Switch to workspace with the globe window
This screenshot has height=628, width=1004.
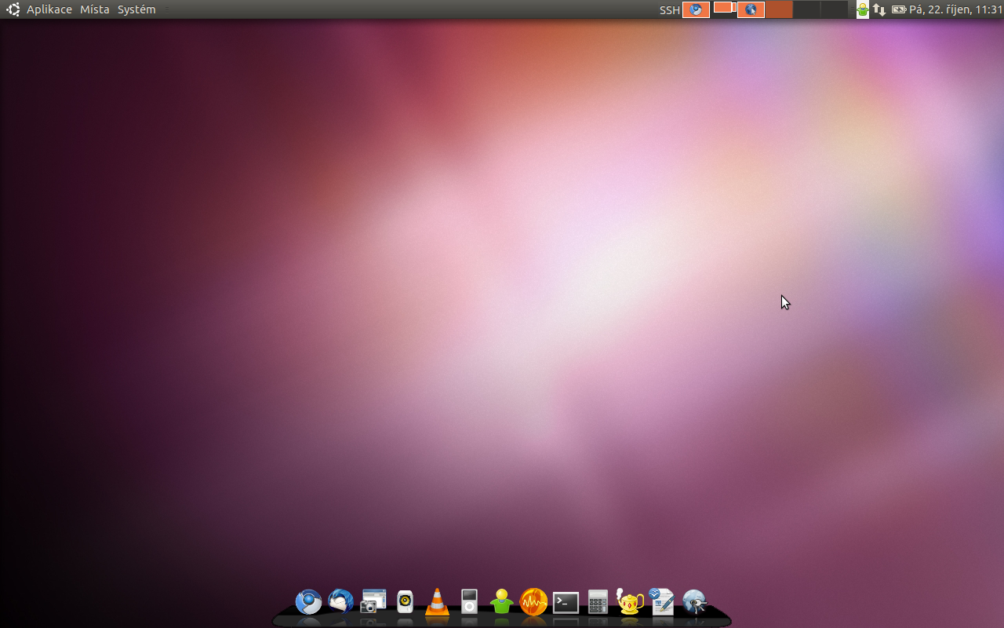click(x=751, y=9)
